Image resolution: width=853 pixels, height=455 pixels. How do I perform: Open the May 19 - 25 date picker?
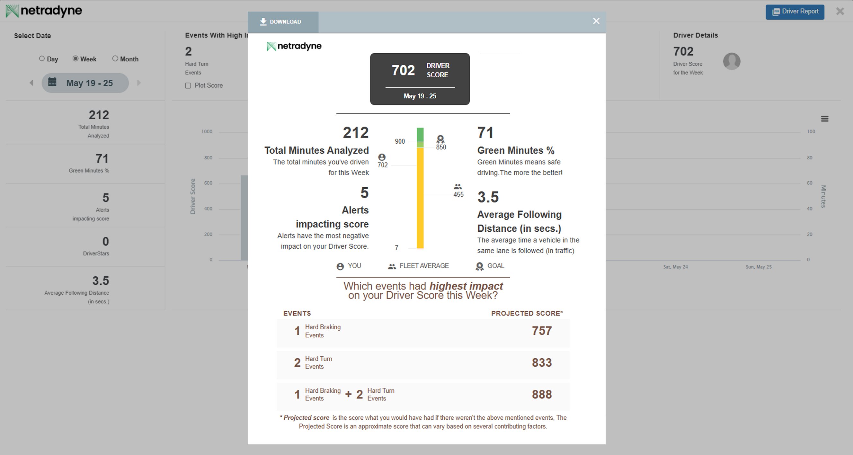[85, 83]
